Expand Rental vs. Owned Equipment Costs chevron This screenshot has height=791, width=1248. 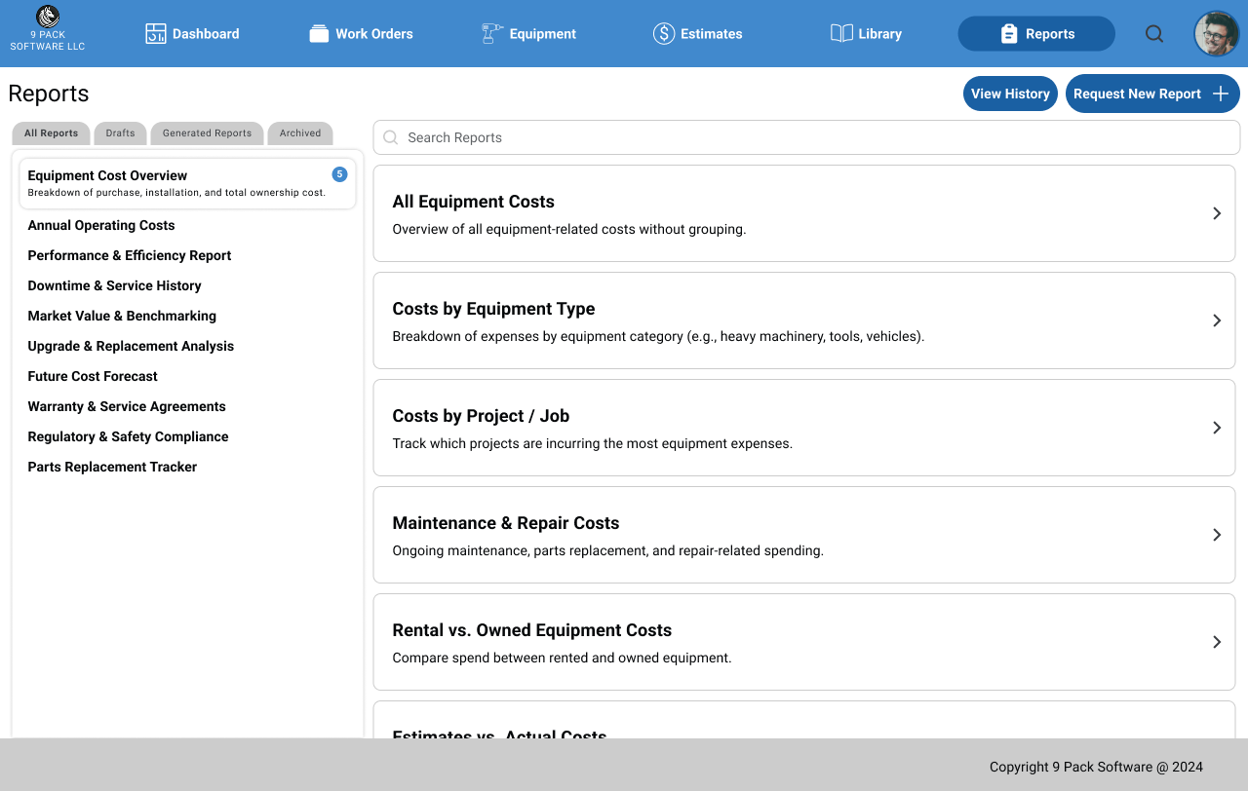pyautogui.click(x=1217, y=642)
